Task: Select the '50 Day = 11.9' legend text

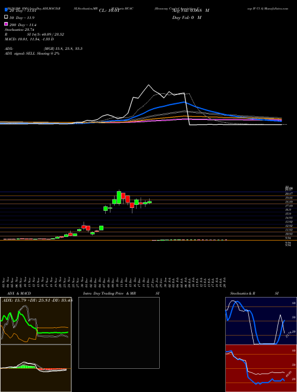Action: point(22,18)
